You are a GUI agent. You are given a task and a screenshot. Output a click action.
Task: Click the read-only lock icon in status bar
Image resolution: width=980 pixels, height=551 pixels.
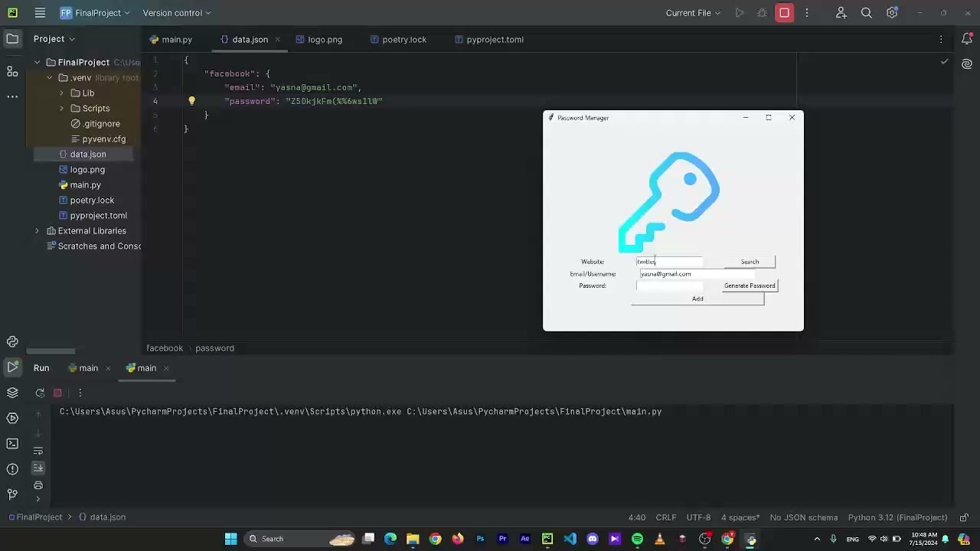coord(964,517)
